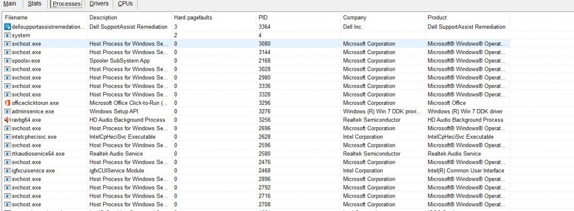Image resolution: width=574 pixels, height=211 pixels.
Task: Click the PID value 3256
Action: coord(265,120)
